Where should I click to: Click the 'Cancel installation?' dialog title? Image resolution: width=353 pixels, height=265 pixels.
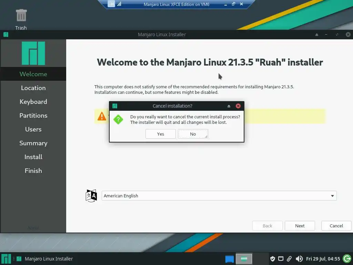(x=172, y=106)
